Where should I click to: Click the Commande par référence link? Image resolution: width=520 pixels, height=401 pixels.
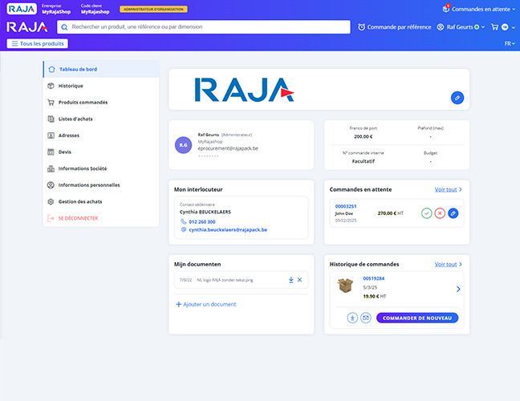399,27
